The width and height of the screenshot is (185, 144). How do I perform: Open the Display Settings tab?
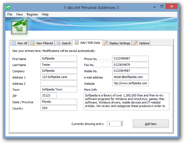tap(117, 43)
